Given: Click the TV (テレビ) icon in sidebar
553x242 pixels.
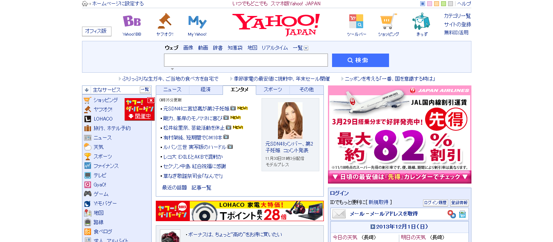Looking at the screenshot, I should coord(87,175).
